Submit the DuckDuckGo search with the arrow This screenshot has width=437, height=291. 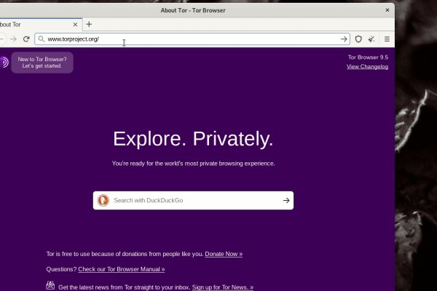pyautogui.click(x=286, y=200)
